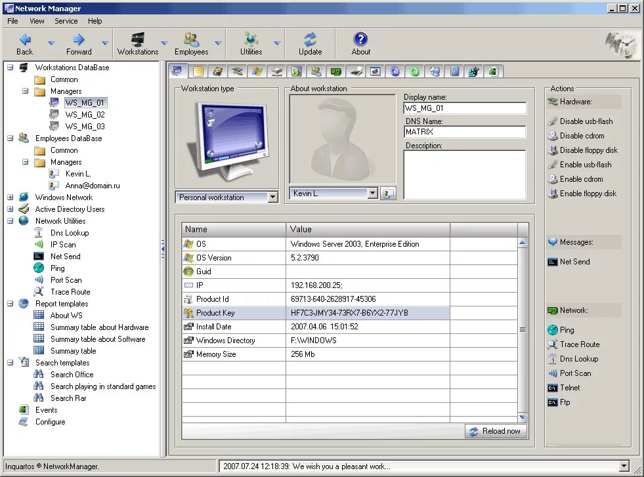Image resolution: width=644 pixels, height=477 pixels.
Task: Open Employees dropdown arrow
Action: 218,43
